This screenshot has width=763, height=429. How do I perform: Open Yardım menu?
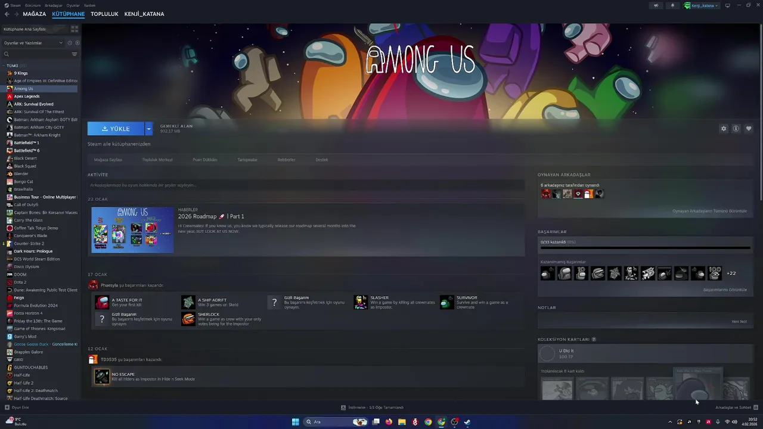tap(89, 5)
